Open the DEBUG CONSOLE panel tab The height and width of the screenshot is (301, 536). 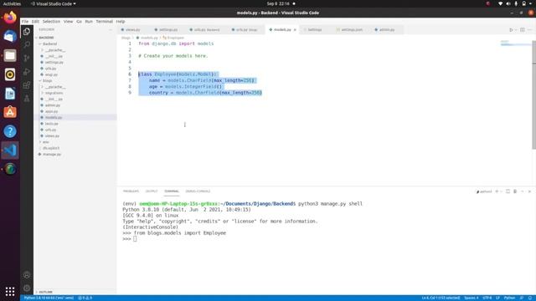[198, 191]
